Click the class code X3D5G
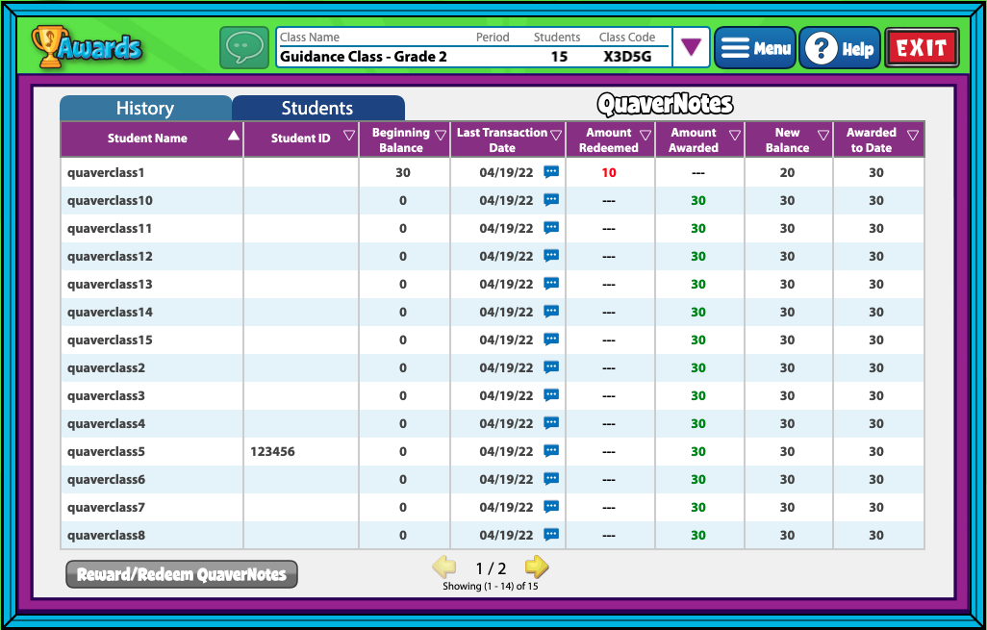This screenshot has width=987, height=630. (x=627, y=57)
